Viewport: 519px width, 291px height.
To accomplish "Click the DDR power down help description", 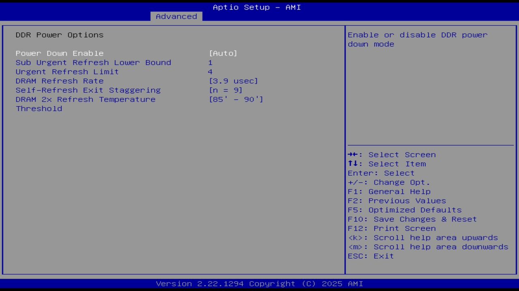I will pos(417,39).
